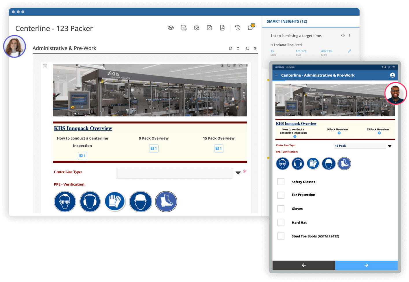Click the Centerline - 123 Packer title
The width and height of the screenshot is (409, 282).
tap(54, 28)
